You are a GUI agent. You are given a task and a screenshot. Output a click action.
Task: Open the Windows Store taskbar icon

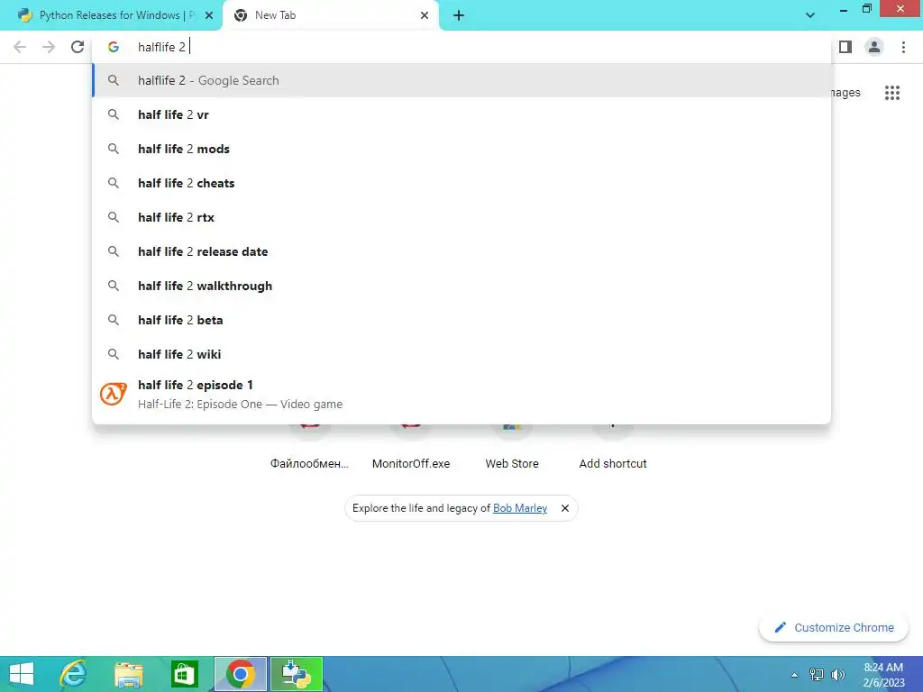(x=184, y=674)
